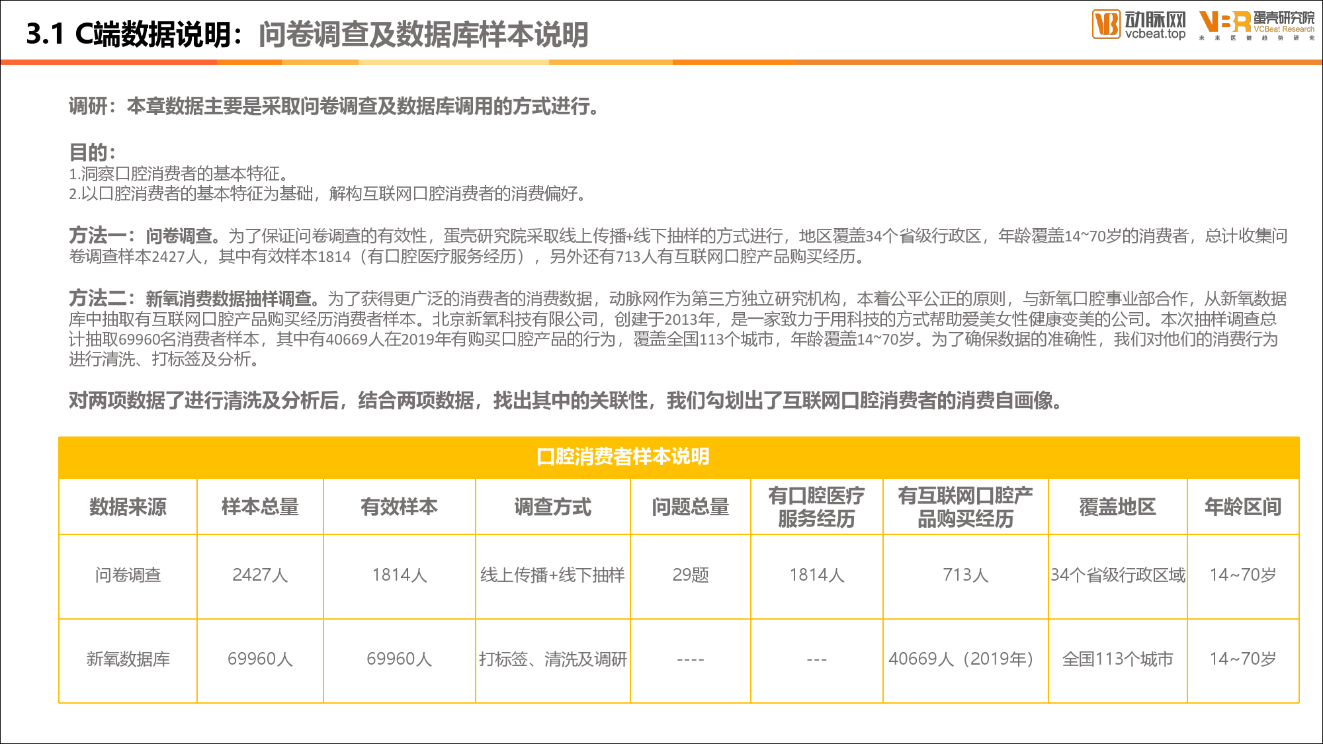
Task: Select the 问卷调查 row label cell
Action: point(128,575)
